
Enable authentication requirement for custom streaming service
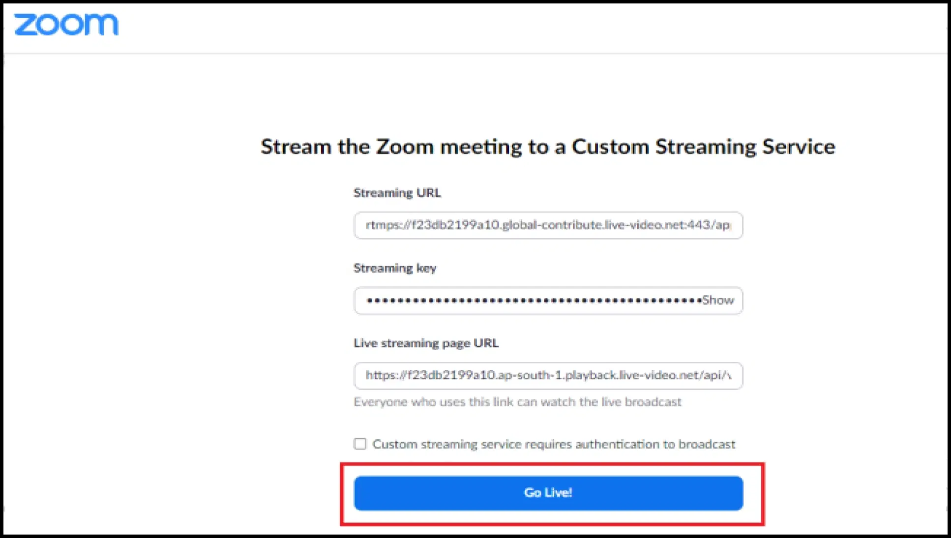(x=360, y=444)
